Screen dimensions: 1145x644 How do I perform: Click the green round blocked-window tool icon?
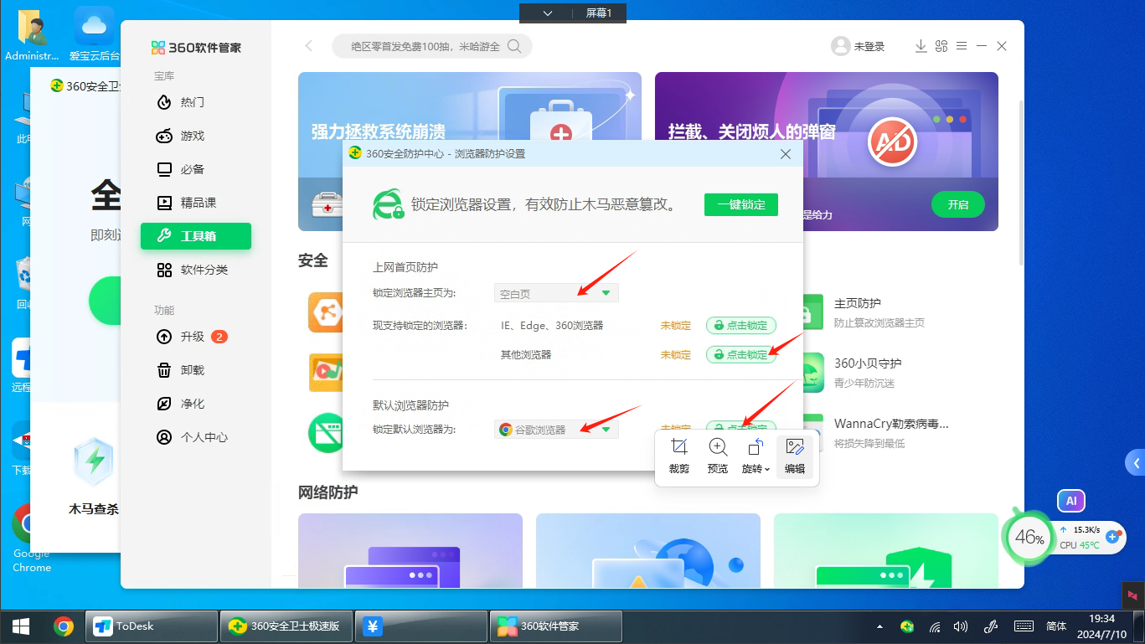(x=325, y=433)
